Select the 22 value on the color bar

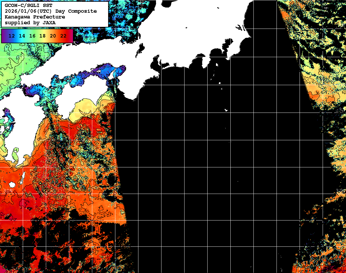(63, 36)
